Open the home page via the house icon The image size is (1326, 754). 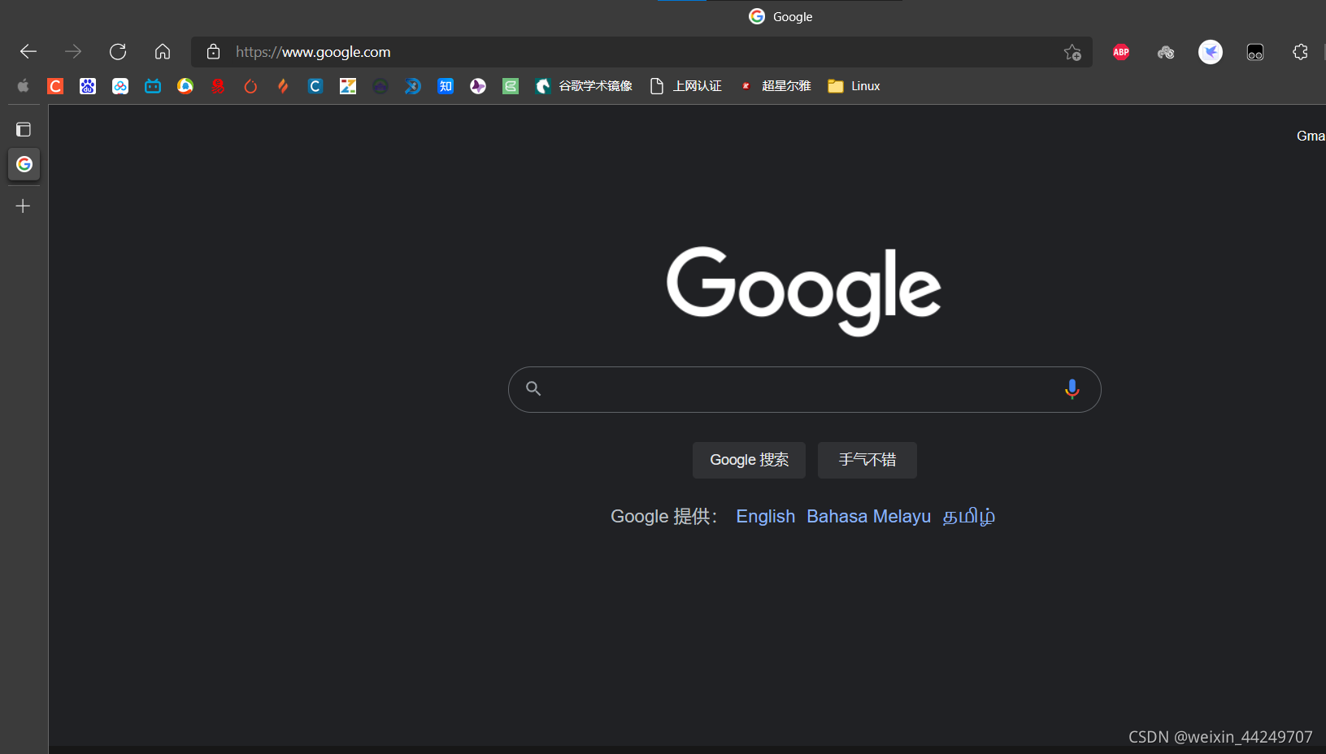tap(163, 52)
